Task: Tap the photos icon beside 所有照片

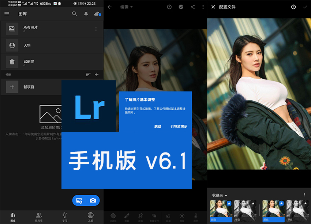Action: tap(12, 29)
